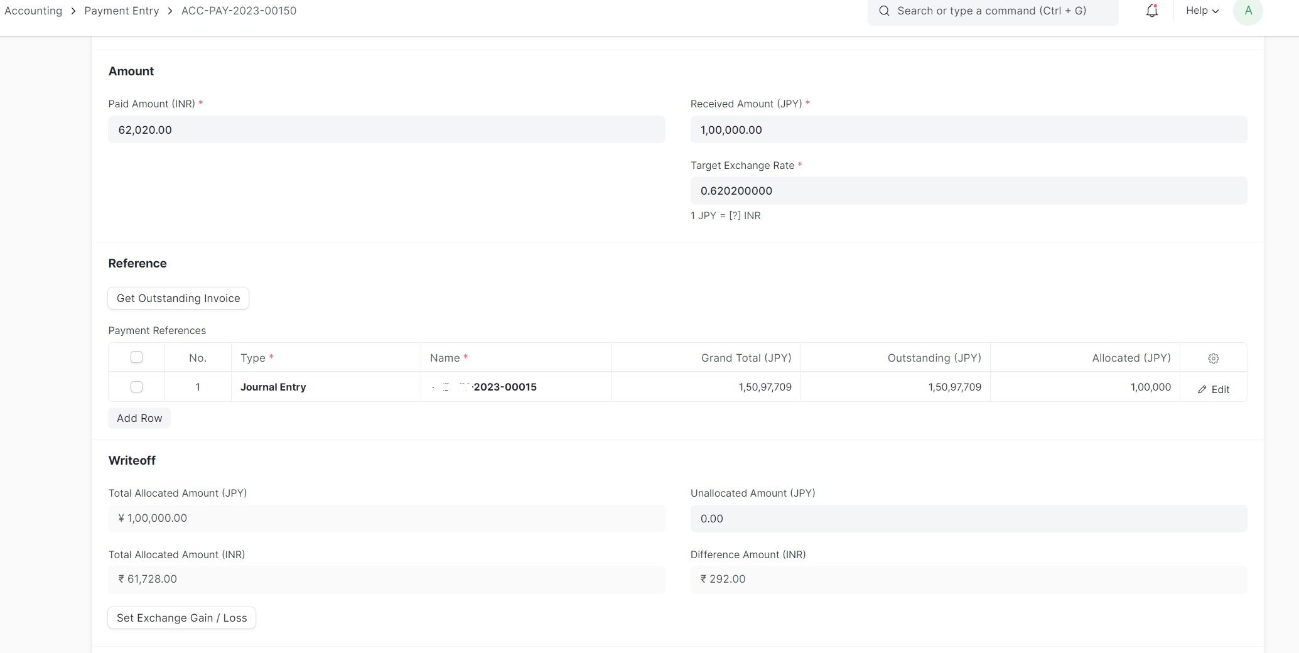Expand the Help dropdown

pyautogui.click(x=1200, y=11)
